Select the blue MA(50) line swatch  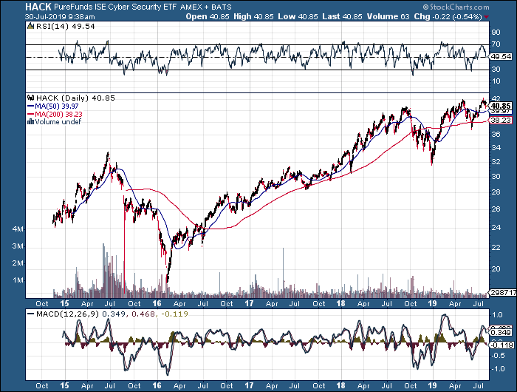[31, 107]
